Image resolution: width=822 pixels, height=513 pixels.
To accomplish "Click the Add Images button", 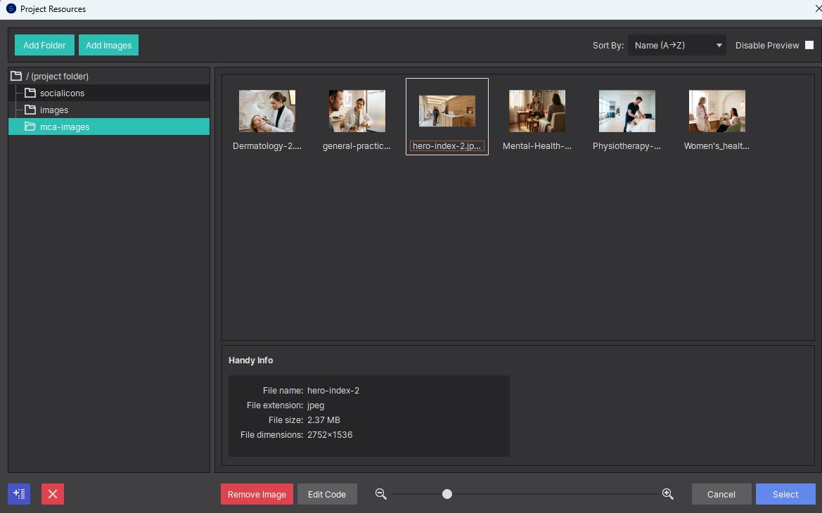I will coord(108,45).
